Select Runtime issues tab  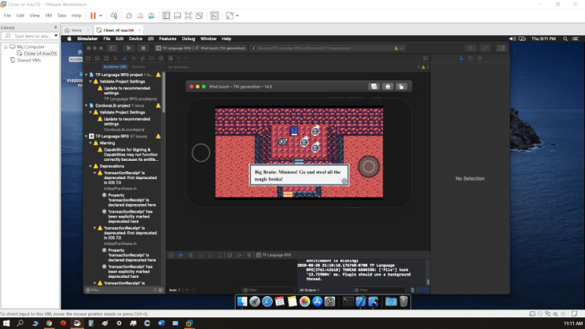click(138, 67)
